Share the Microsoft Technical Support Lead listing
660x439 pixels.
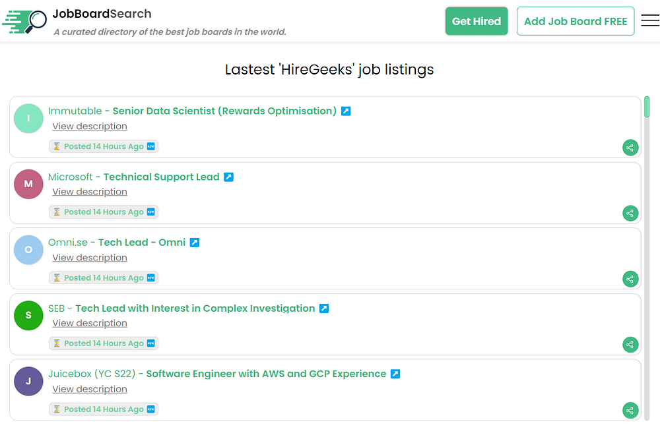(x=630, y=213)
